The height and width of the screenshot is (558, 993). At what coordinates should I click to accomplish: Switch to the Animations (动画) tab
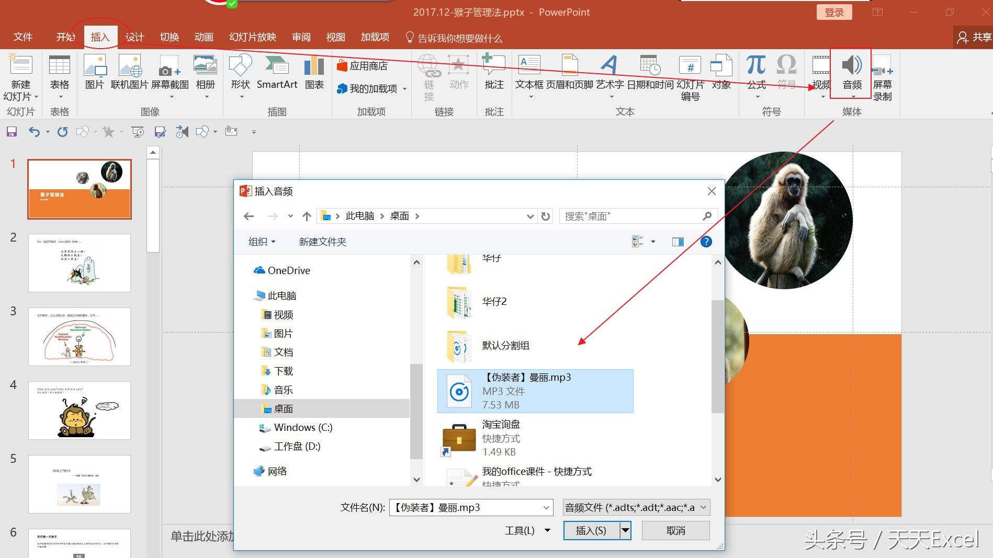point(204,37)
